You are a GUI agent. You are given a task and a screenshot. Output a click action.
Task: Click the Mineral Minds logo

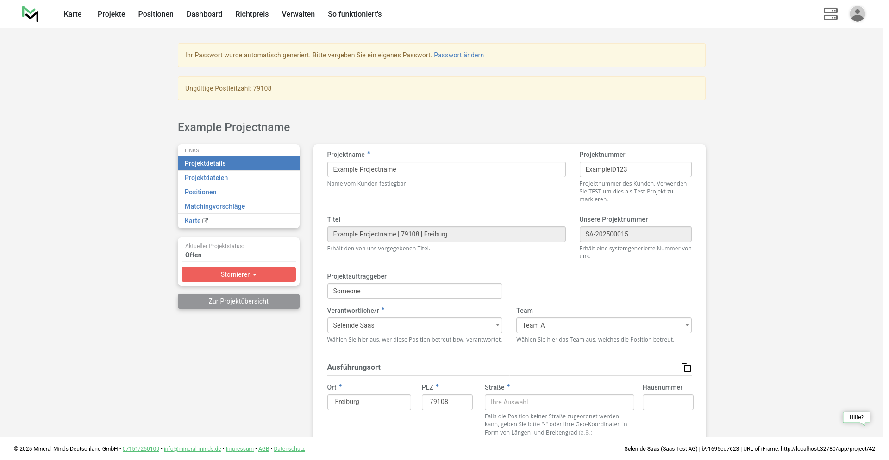[x=31, y=14]
